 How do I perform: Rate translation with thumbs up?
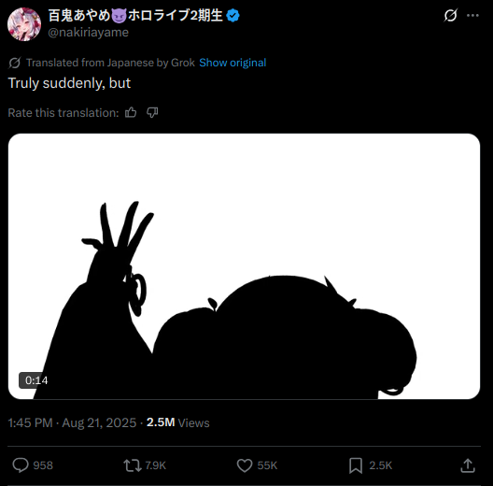(x=131, y=112)
